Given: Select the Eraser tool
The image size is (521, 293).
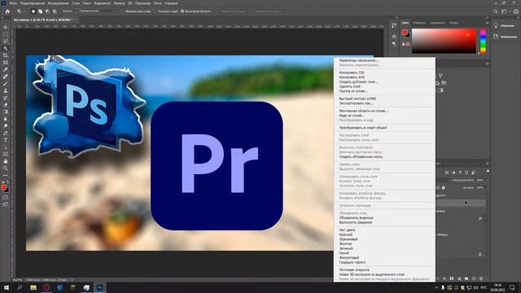Looking at the screenshot, I should click(x=6, y=105).
